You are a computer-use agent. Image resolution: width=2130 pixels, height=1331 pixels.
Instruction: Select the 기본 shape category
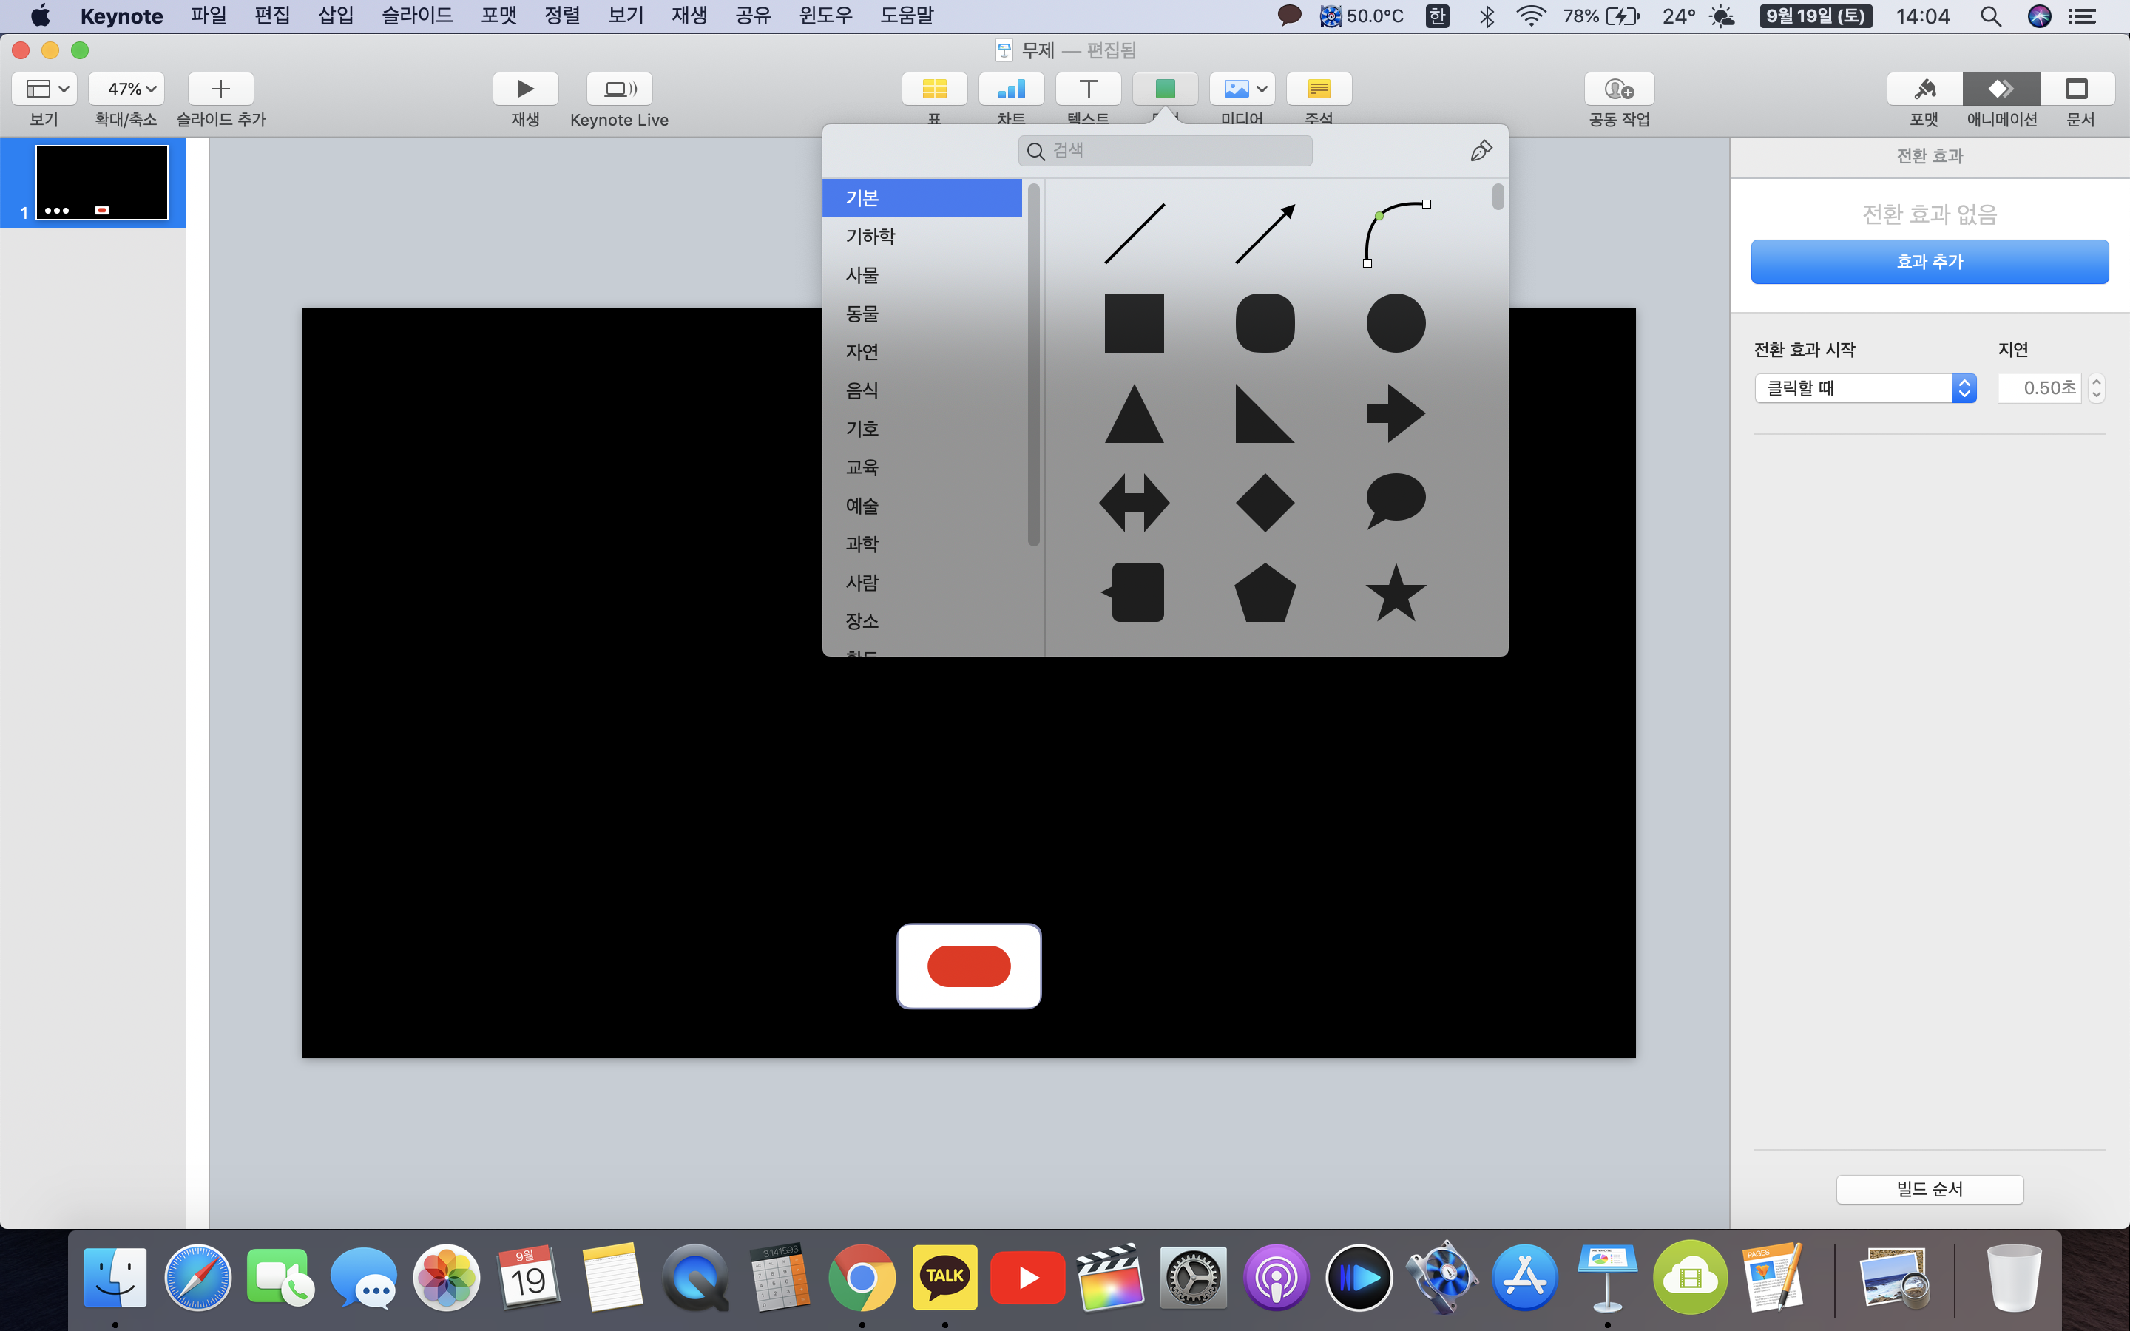(x=922, y=198)
